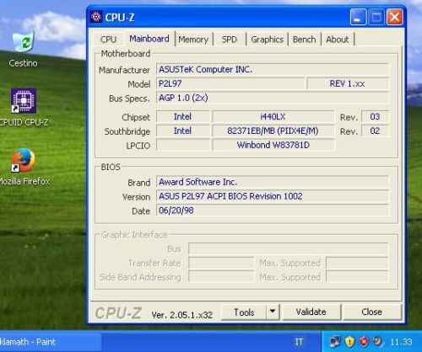Open the About tab
This screenshot has width=422, height=352.
coord(338,40)
